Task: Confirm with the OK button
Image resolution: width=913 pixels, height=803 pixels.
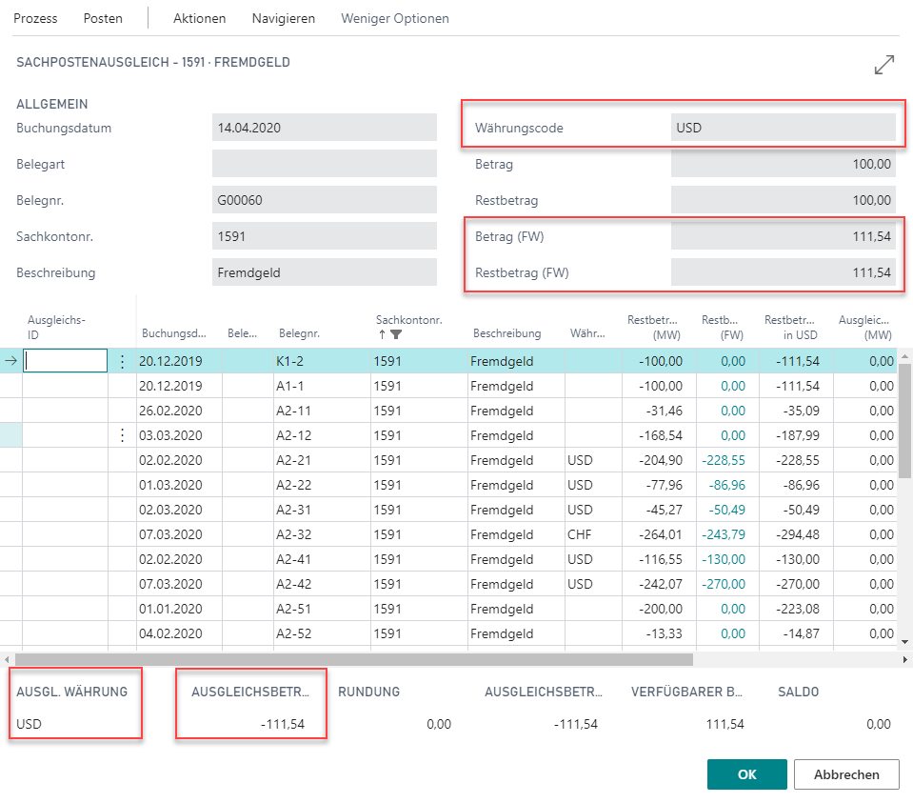Action: [747, 774]
